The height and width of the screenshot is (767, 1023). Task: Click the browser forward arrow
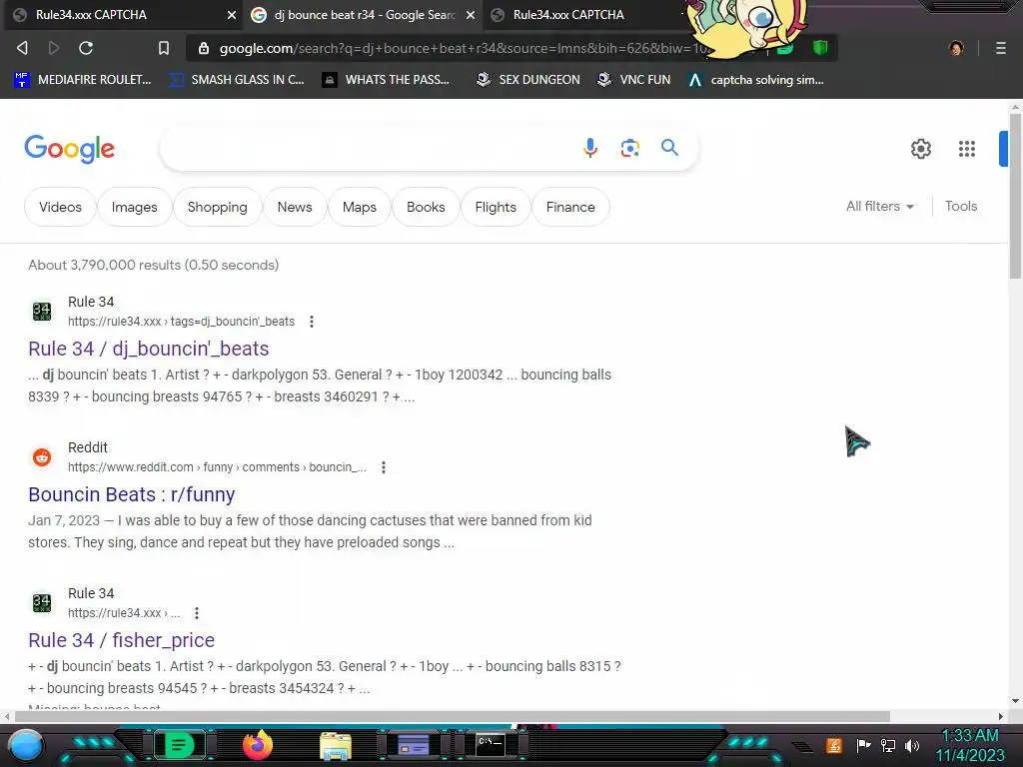click(54, 48)
